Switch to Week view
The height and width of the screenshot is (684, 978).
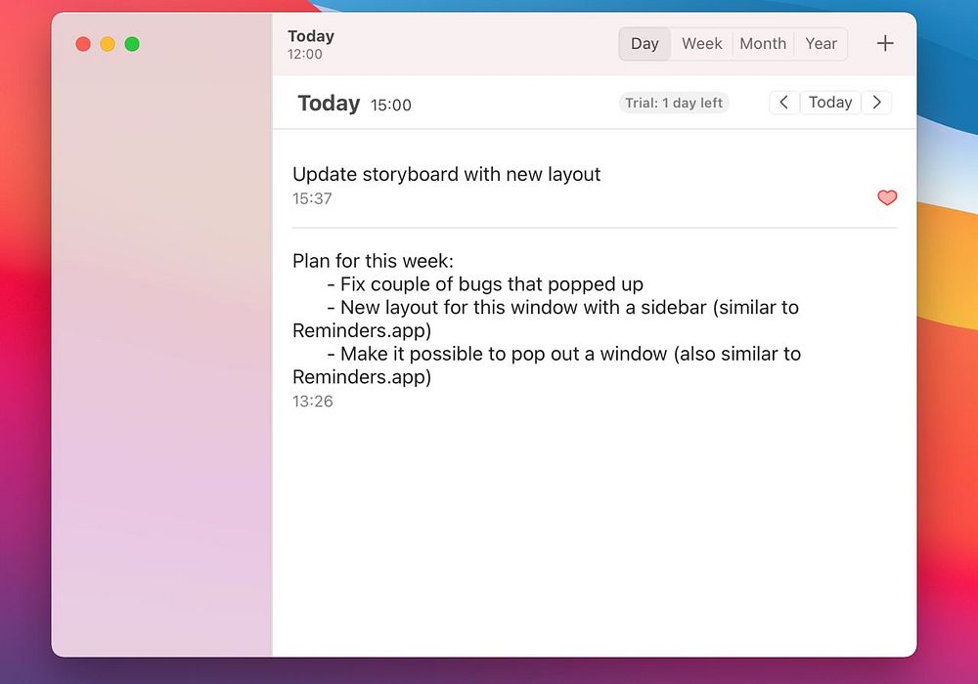(x=701, y=44)
